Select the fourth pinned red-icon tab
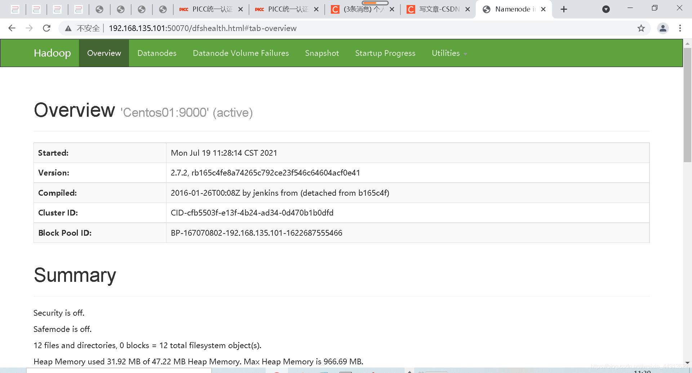 tap(78, 9)
